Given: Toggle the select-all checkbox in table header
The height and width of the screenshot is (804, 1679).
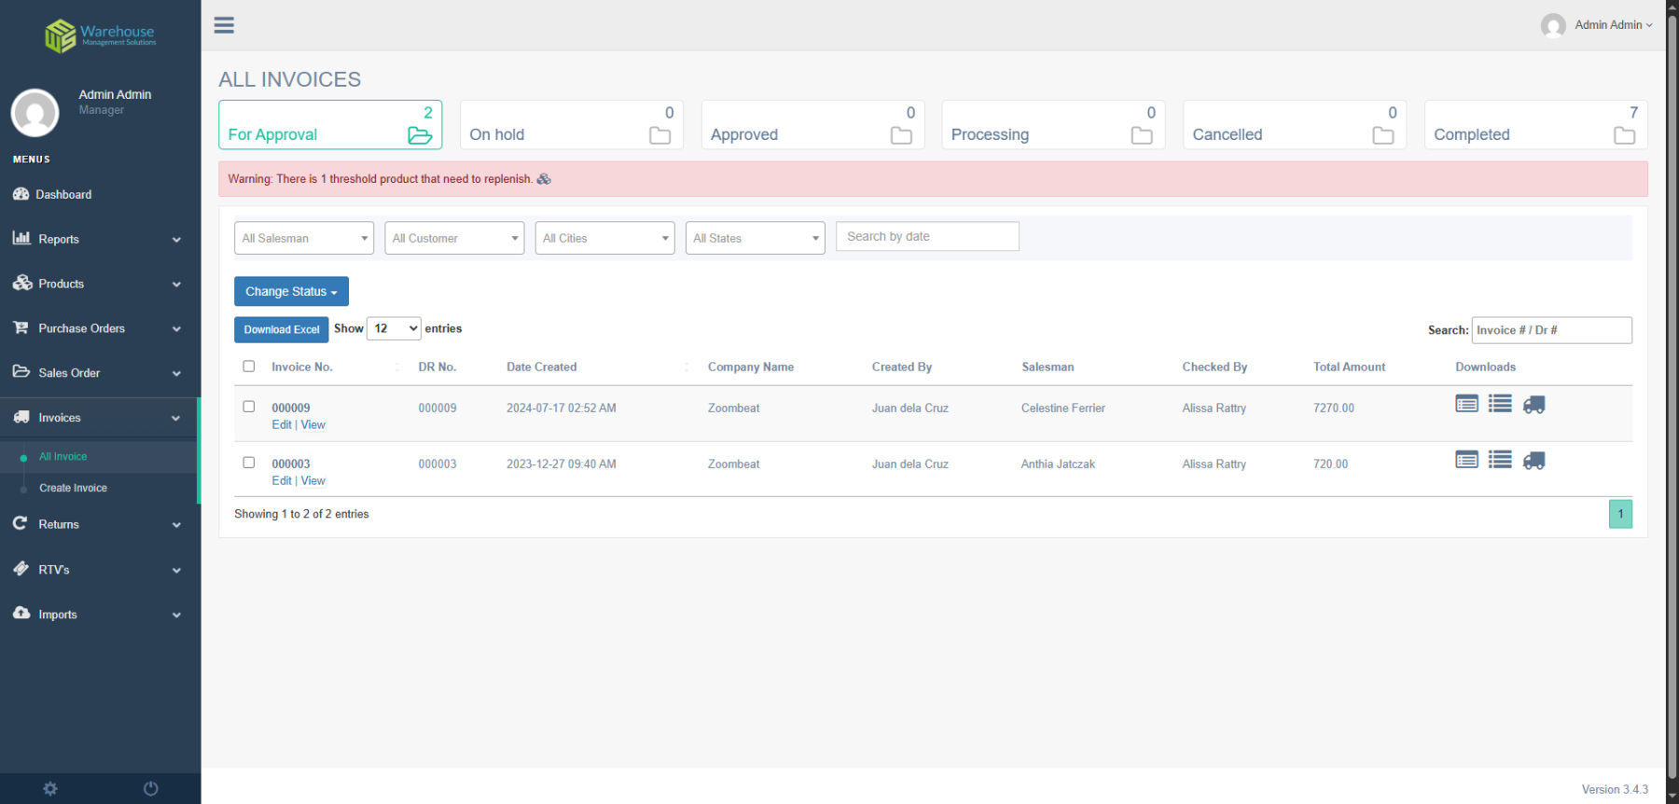Looking at the screenshot, I should point(249,367).
